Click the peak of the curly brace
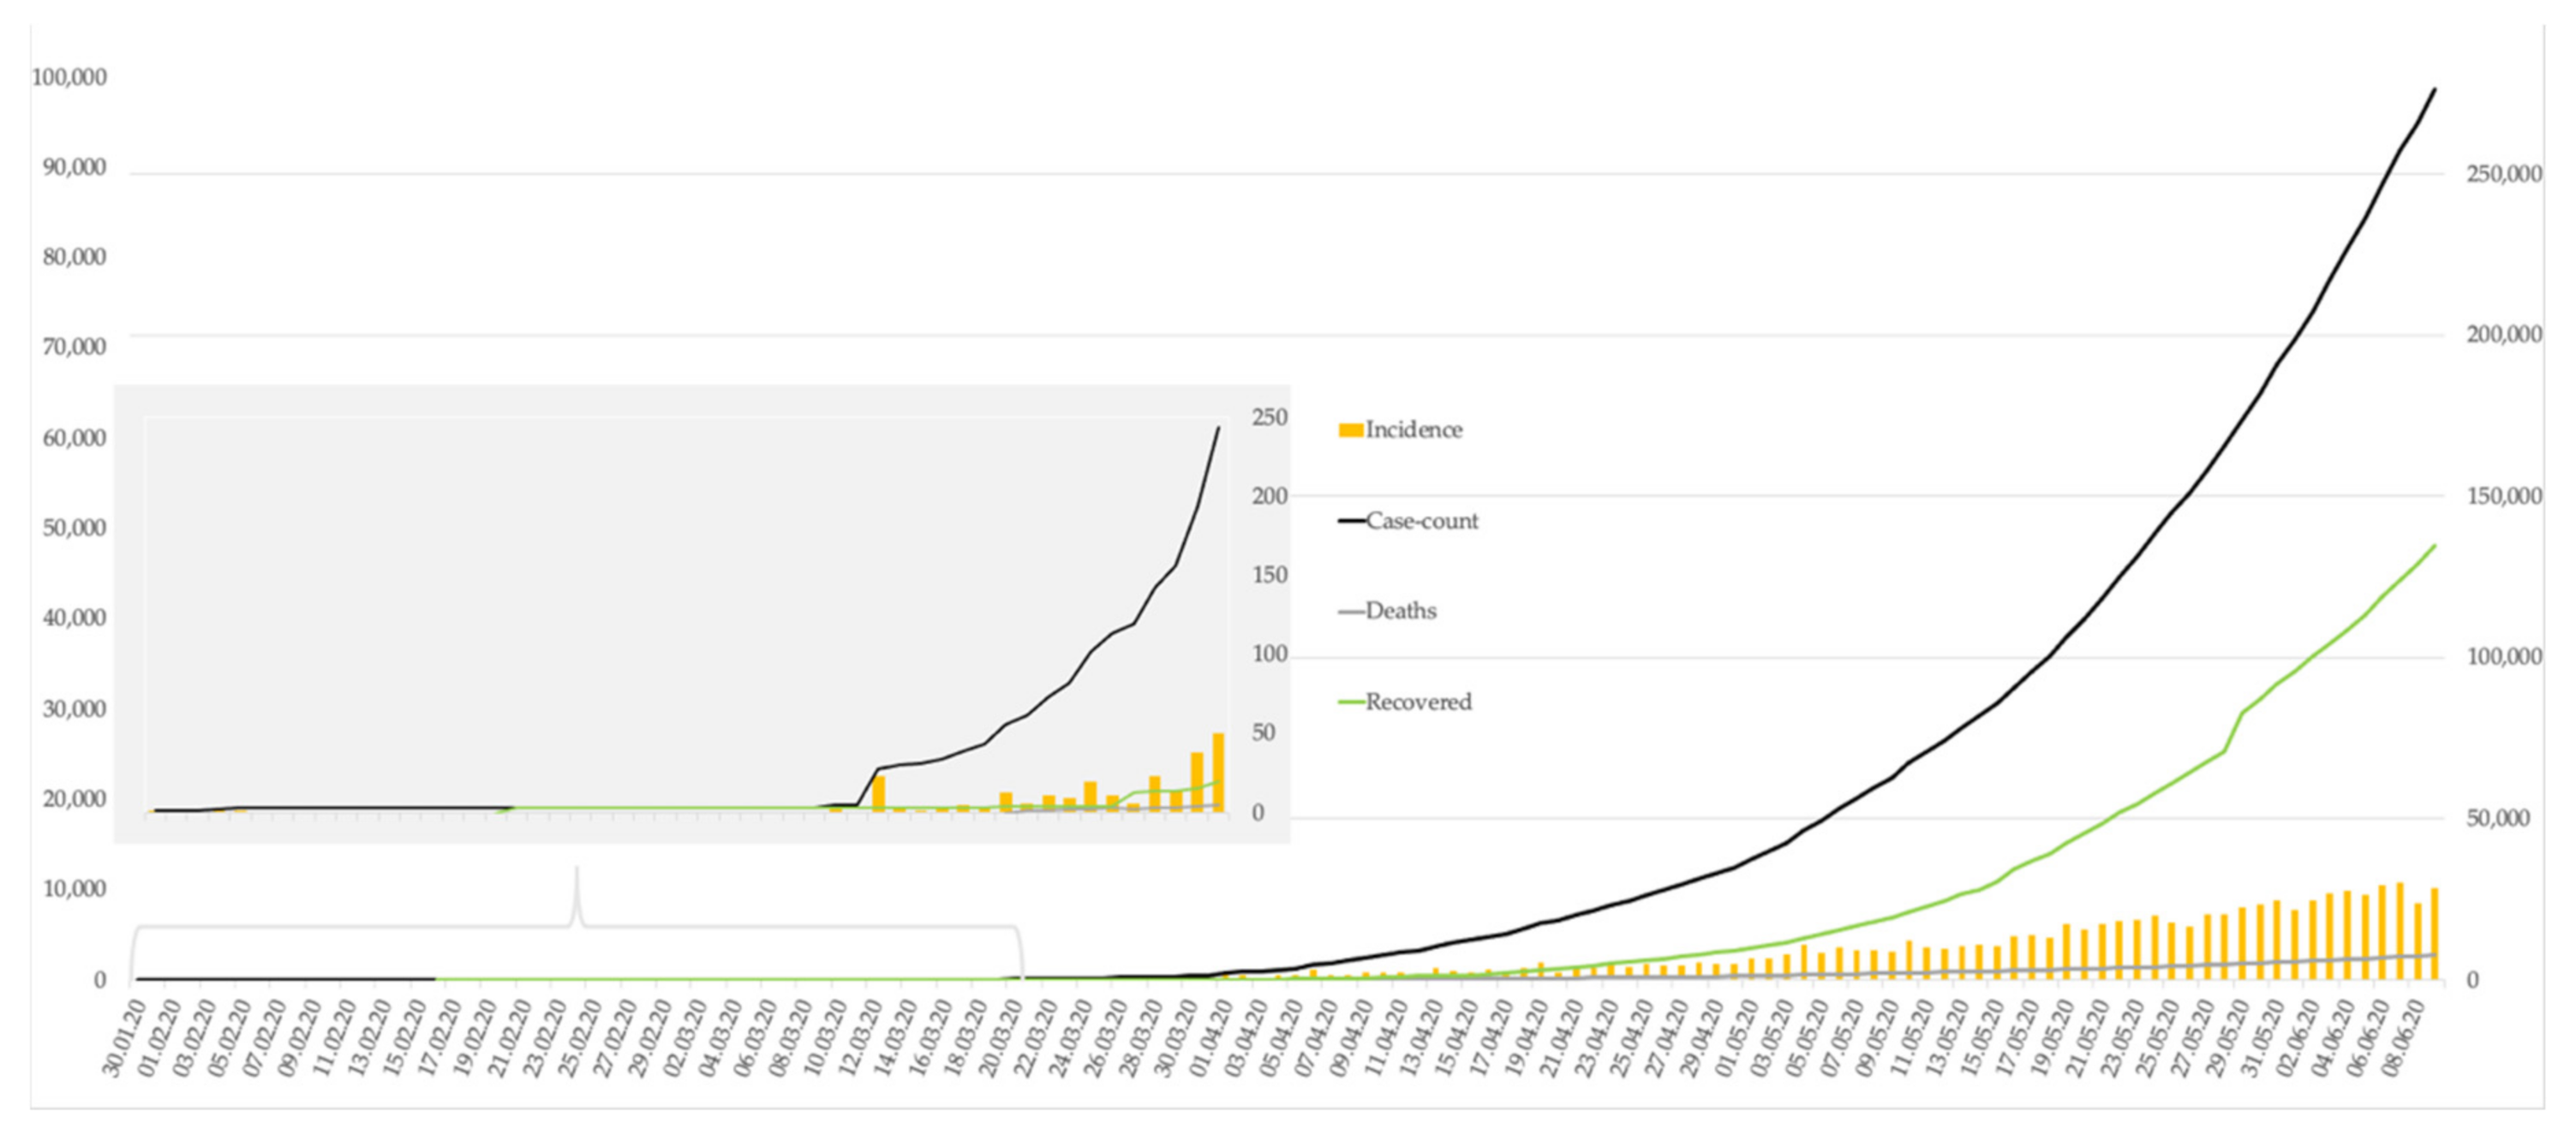 tap(576, 872)
